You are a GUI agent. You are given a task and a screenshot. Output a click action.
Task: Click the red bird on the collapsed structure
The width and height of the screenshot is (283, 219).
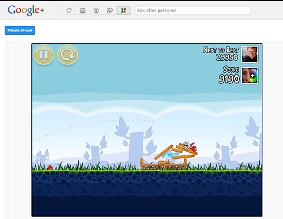(x=193, y=148)
